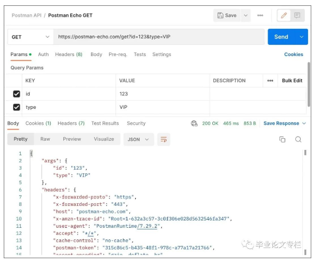Click the network globe icon beside 200 OK

(194, 123)
